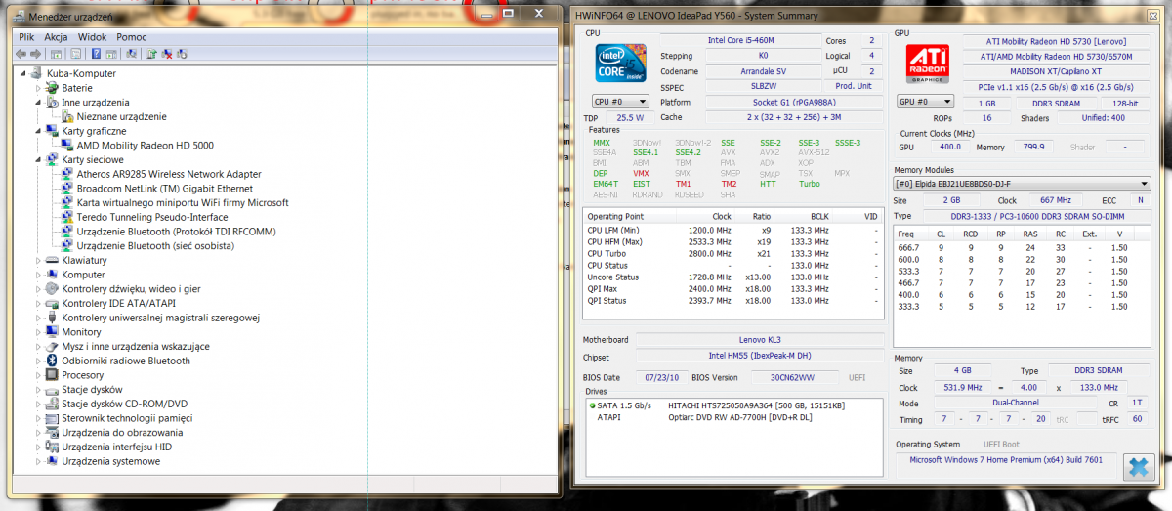Click the Nieznane urządzenie warning icon
Image resolution: width=1172 pixels, height=511 pixels.
[x=67, y=116]
